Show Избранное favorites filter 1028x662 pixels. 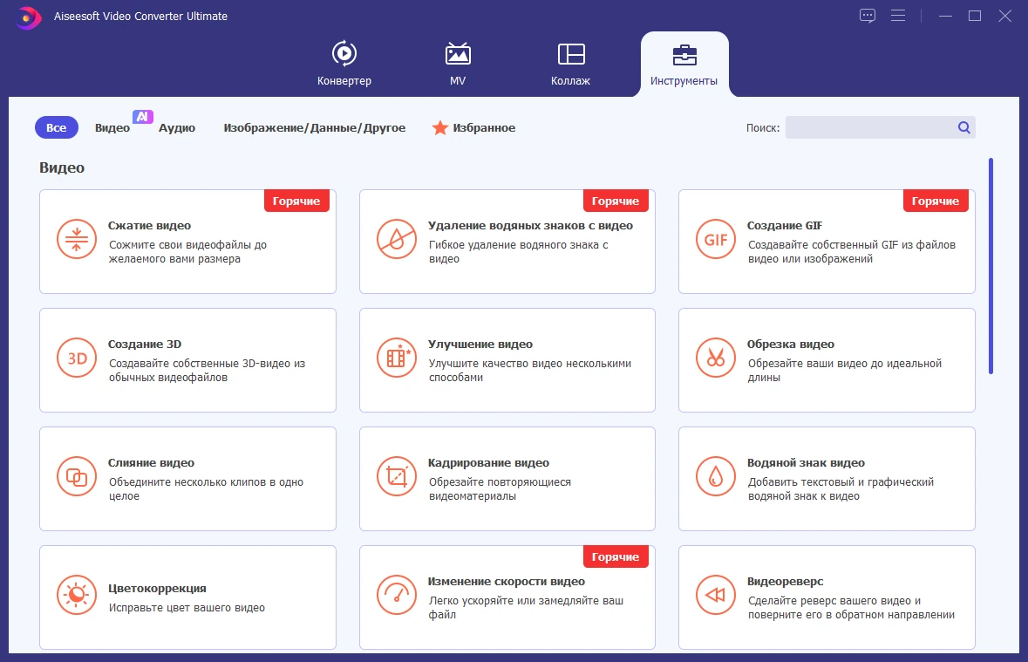[x=473, y=128]
